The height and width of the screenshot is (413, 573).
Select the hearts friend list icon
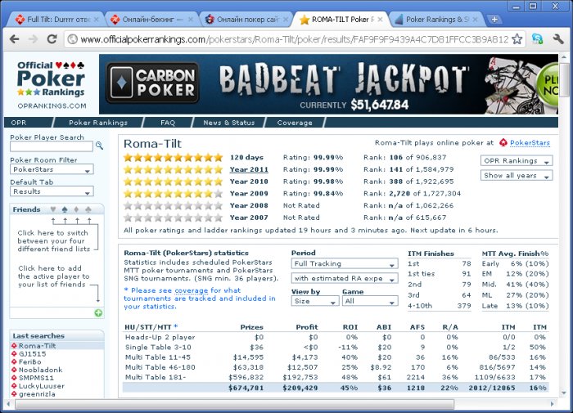[53, 209]
